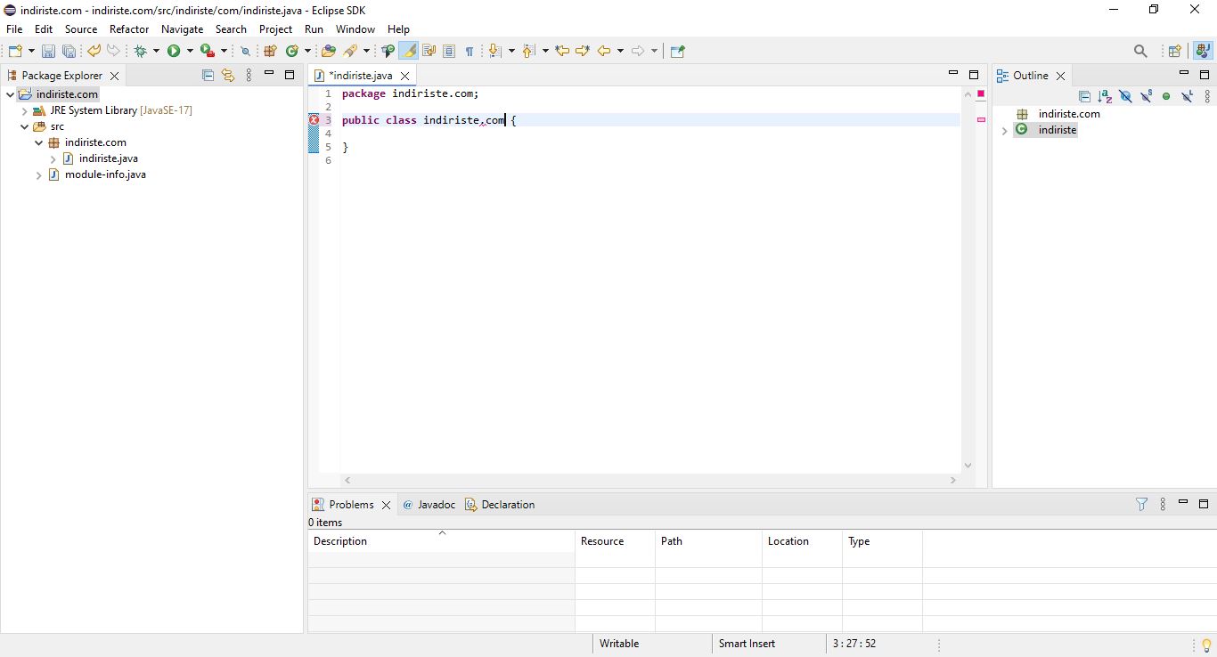The height and width of the screenshot is (657, 1217).
Task: Open dropdown arrow next to New icon
Action: click(x=31, y=51)
